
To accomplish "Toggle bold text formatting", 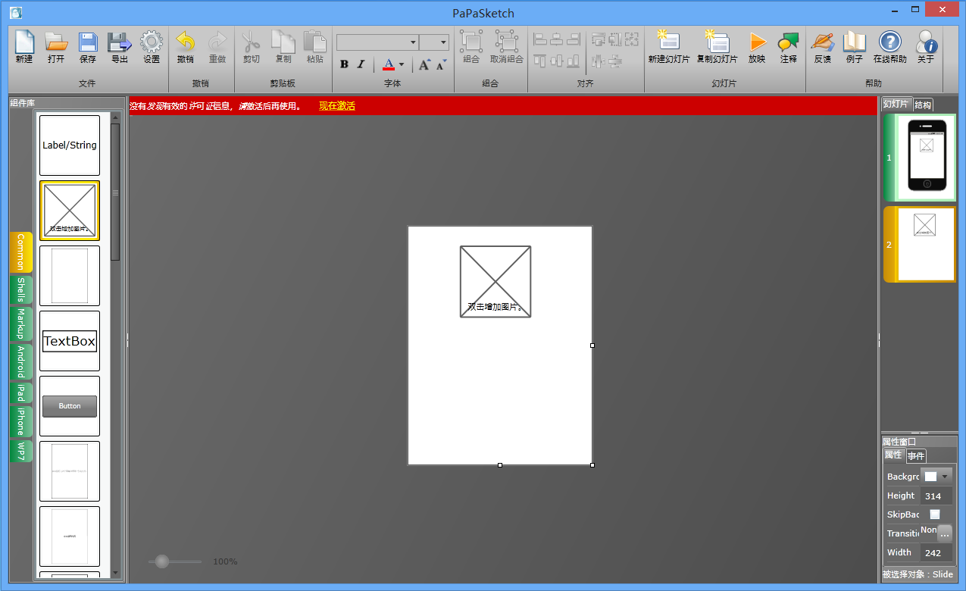I will (344, 64).
